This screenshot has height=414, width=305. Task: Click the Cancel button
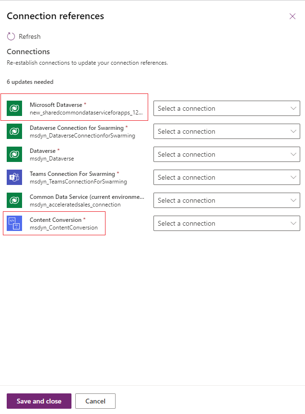pyautogui.click(x=95, y=401)
